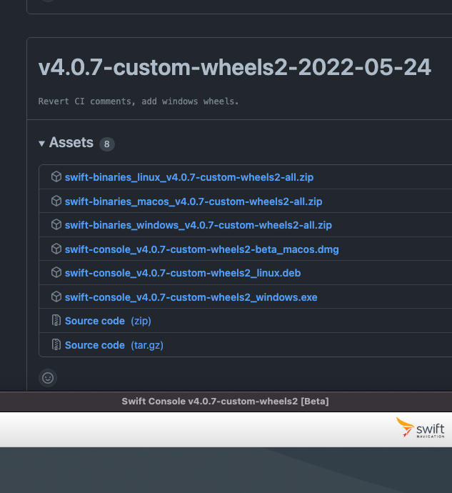Click package icon beside linux.deb
Screen dimensions: 452x493
click(56, 273)
